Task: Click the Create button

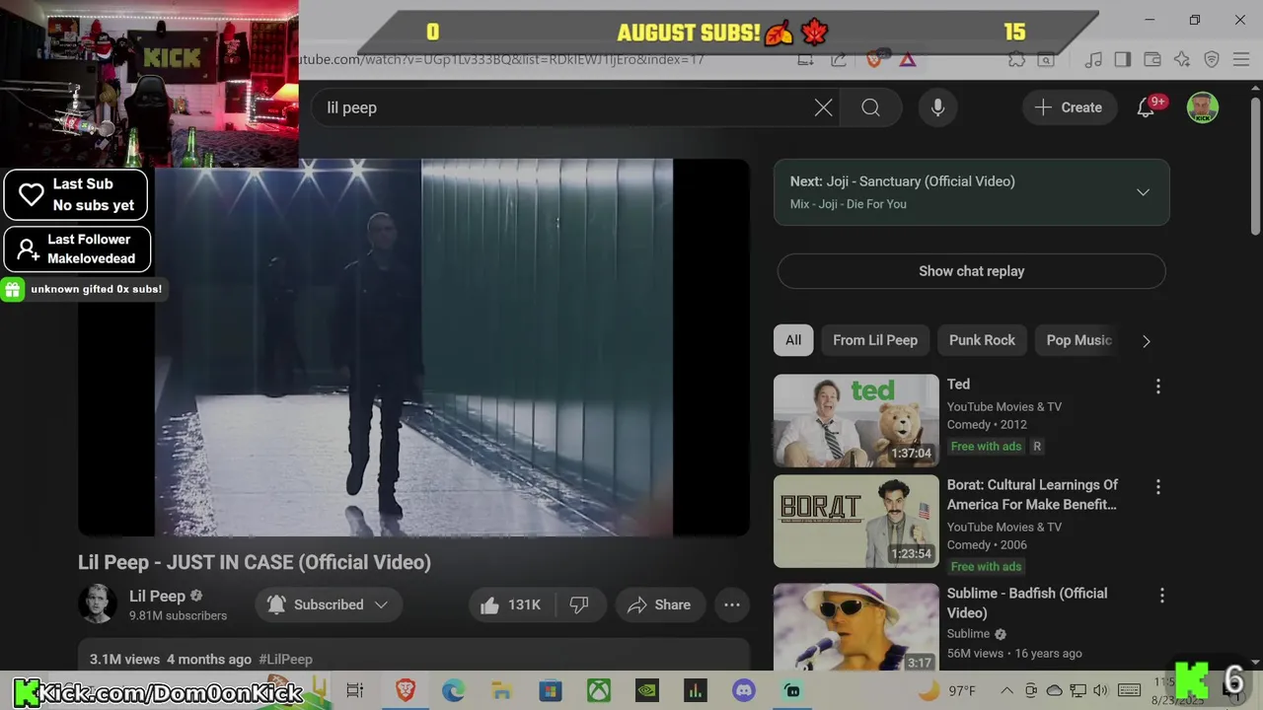Action: point(1069,107)
